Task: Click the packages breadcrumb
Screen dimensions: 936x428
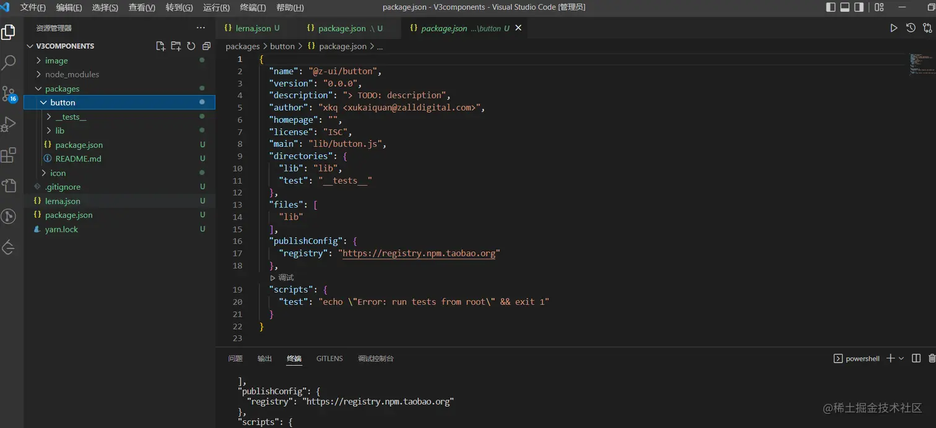Action: [x=243, y=46]
